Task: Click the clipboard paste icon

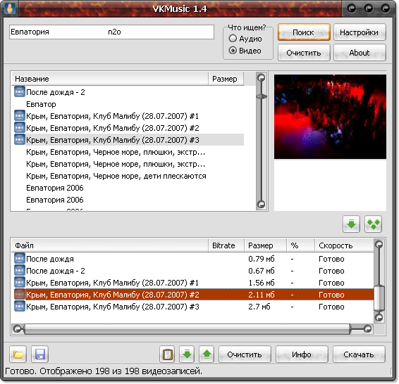Action: [167, 354]
